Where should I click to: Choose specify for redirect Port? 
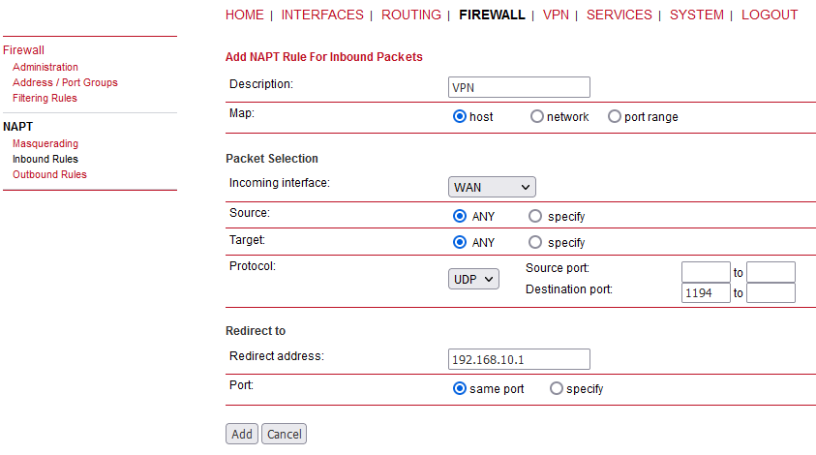pyautogui.click(x=557, y=388)
